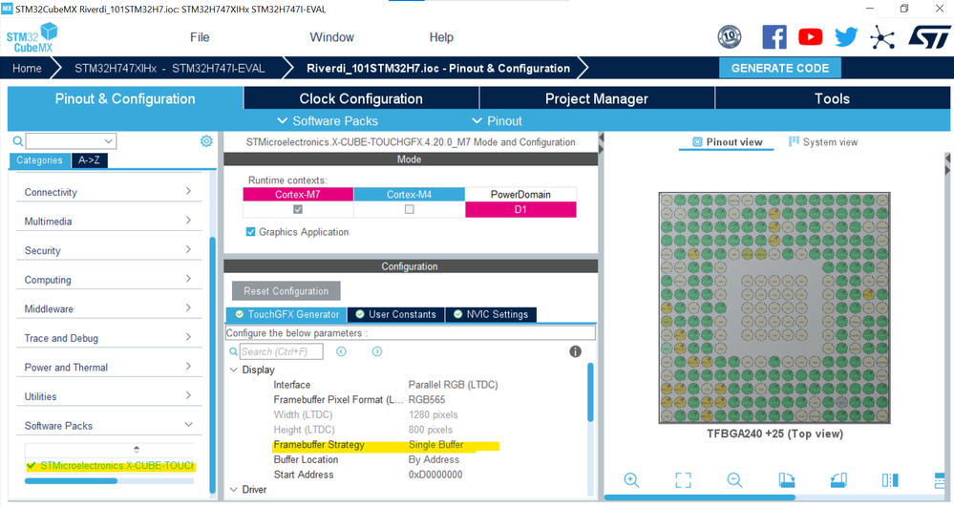Open the ST Facebook page icon
The width and height of the screenshot is (954, 508).
[x=774, y=37]
